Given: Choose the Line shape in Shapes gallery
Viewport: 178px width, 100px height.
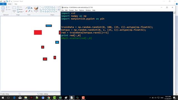Looking at the screenshot, I should pos(41,7).
